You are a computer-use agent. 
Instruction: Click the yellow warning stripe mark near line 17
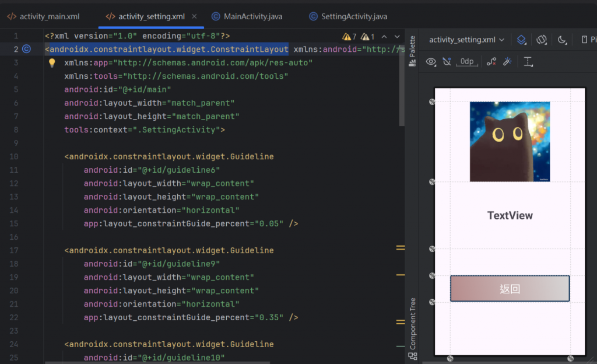click(401, 248)
